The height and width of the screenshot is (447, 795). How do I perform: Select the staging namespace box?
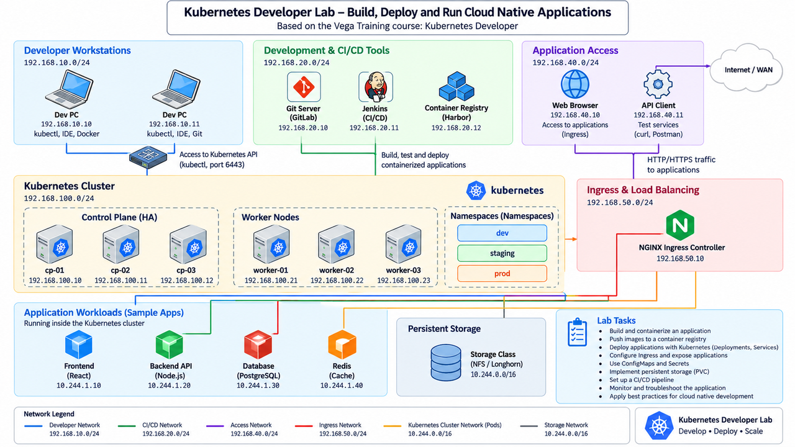pos(502,253)
